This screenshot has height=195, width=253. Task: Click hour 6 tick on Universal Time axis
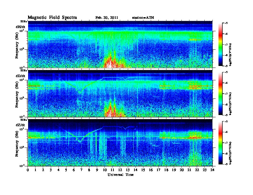[x=74, y=170]
